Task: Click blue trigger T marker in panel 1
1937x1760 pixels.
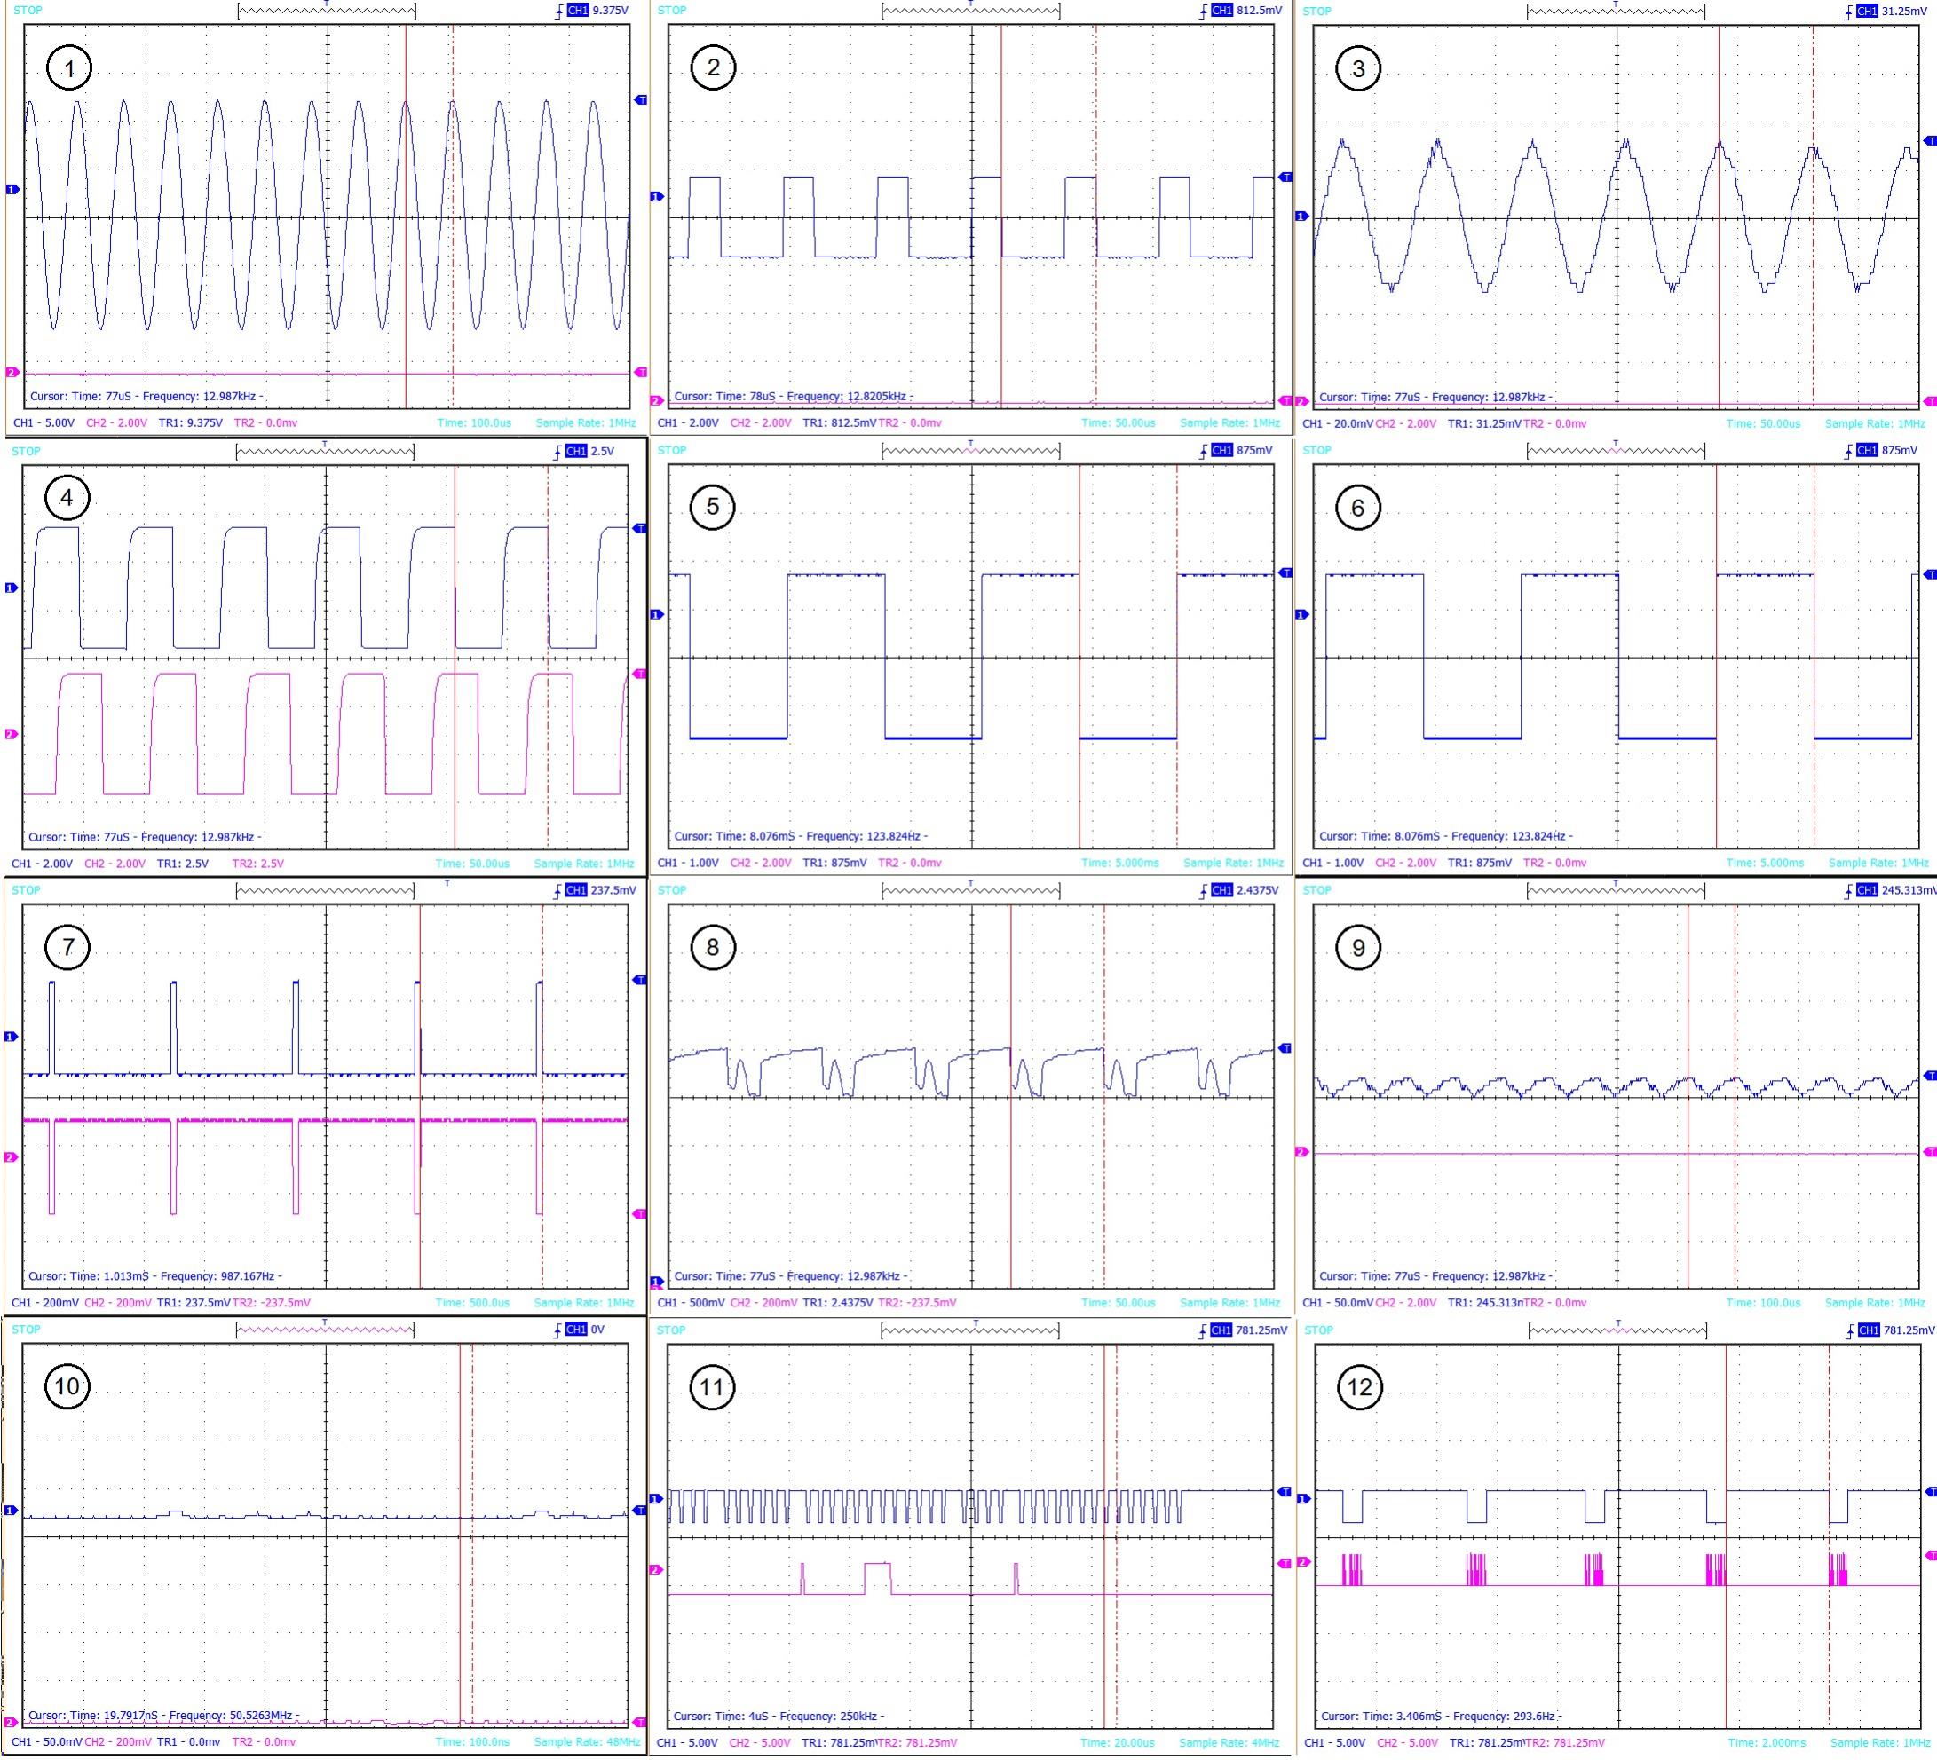Action: tap(641, 100)
